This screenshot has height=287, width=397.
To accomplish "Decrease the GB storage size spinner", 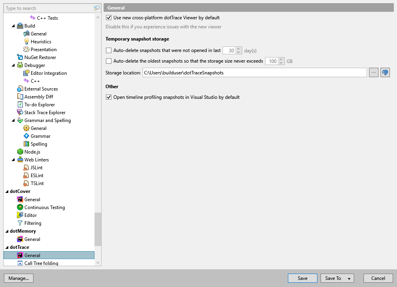I will [281, 63].
